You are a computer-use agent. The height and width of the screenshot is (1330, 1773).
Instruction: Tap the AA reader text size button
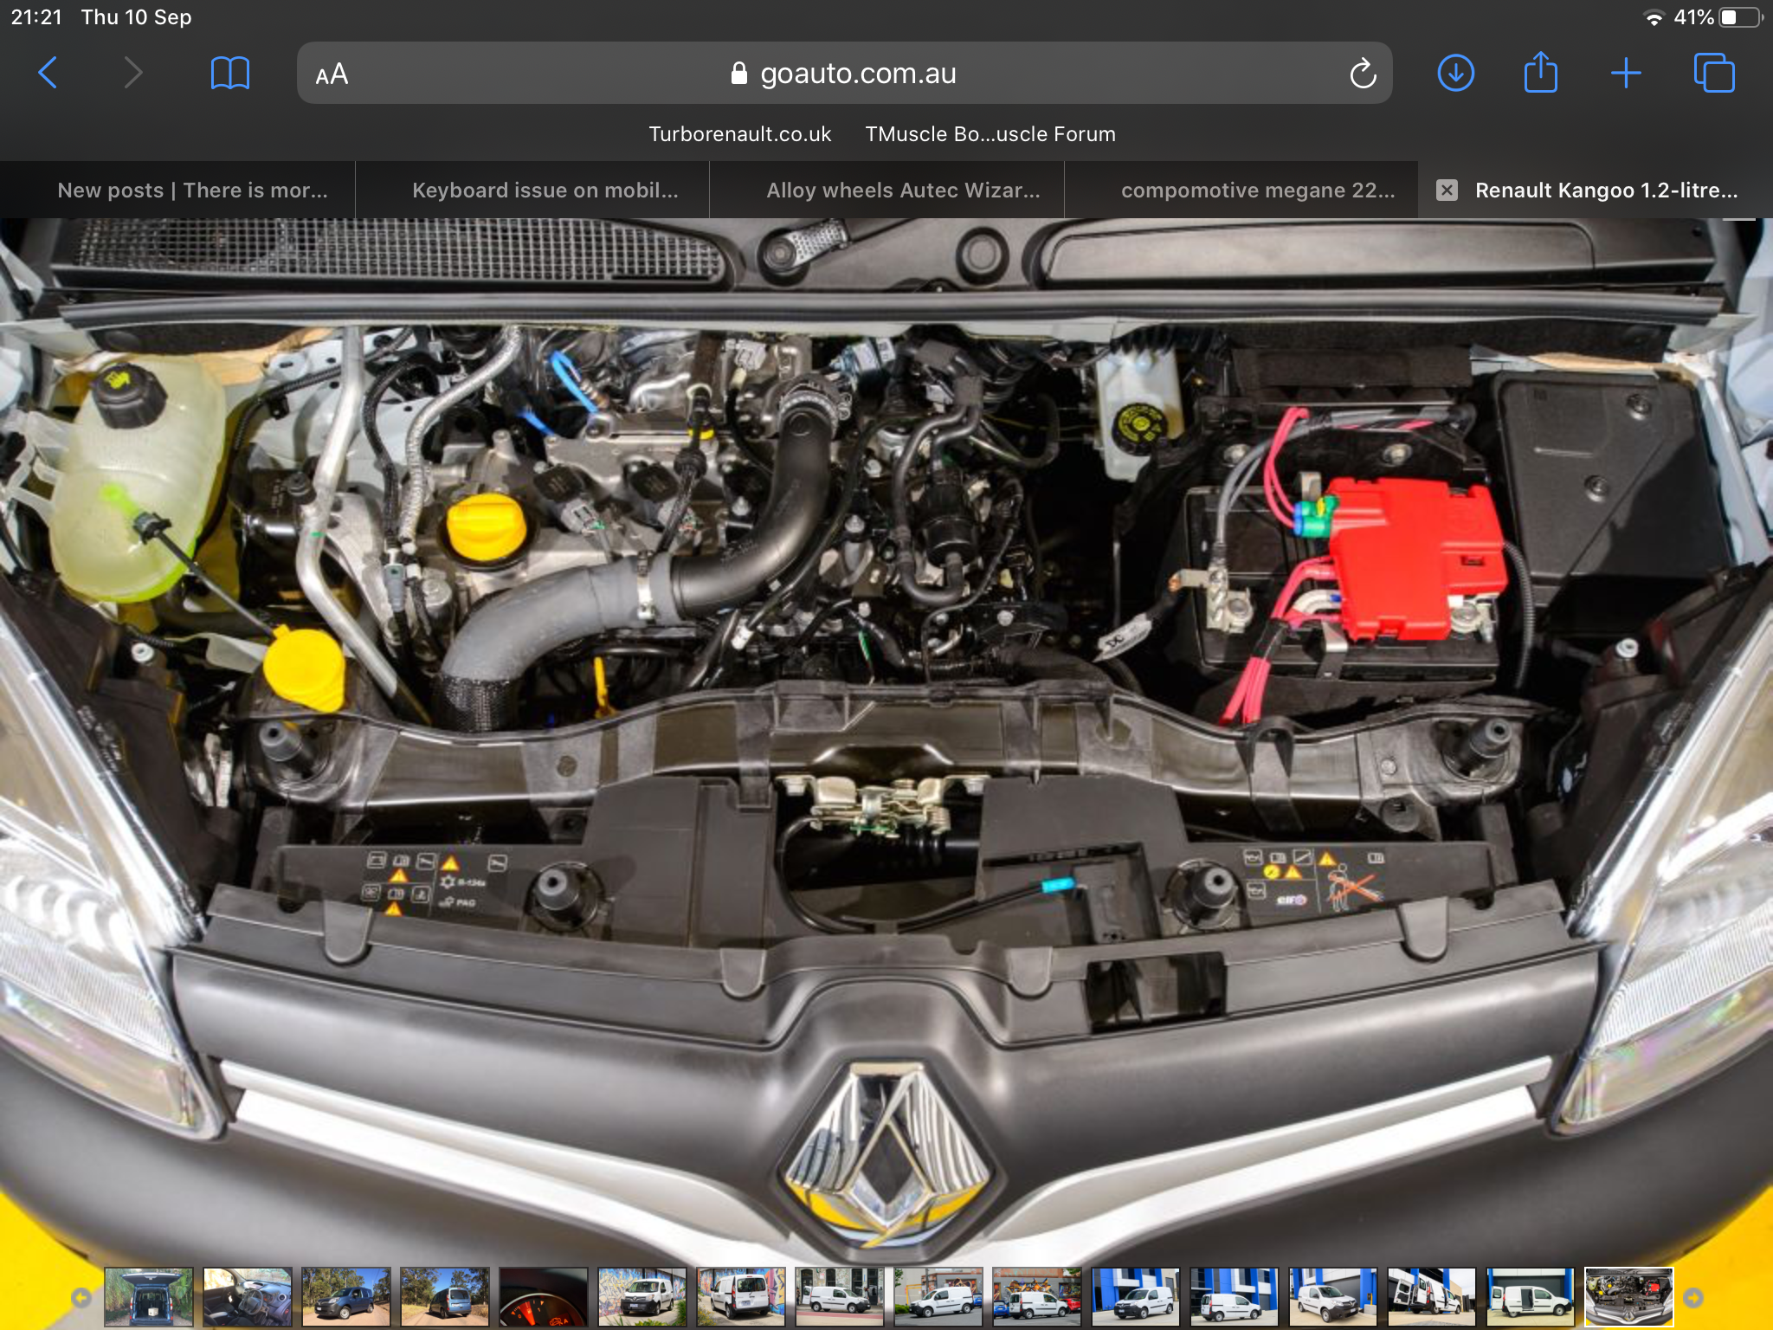332,74
